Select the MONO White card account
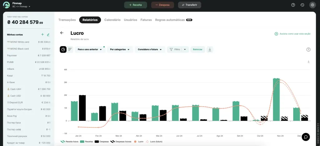Image resolution: width=320 pixels, height=146 pixels. click(x=28, y=42)
